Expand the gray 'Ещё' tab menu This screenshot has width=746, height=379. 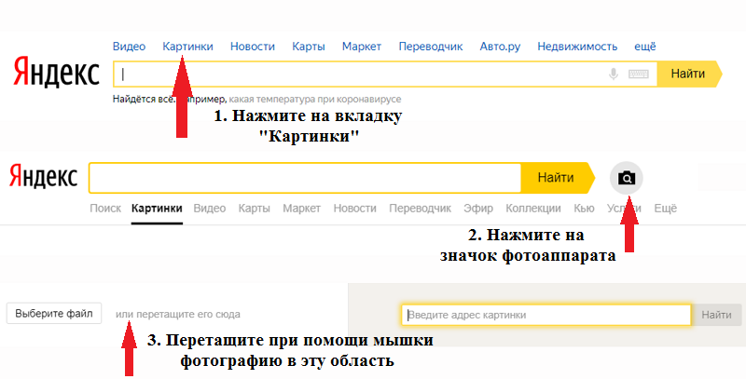click(x=665, y=209)
